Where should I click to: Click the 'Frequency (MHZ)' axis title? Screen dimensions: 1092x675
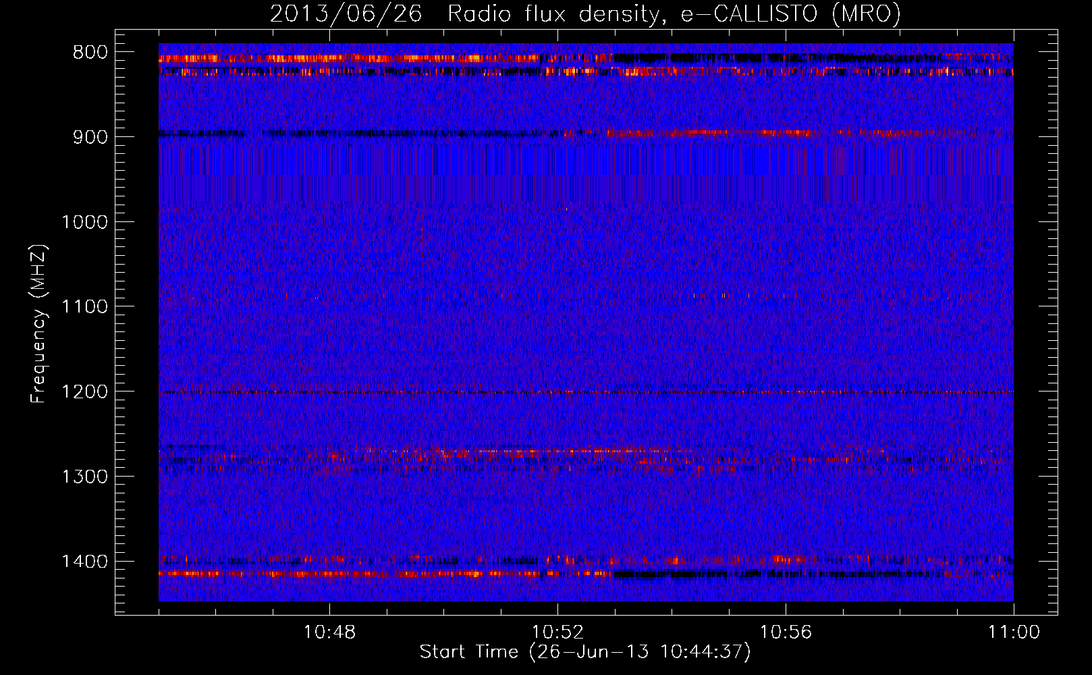pos(39,324)
